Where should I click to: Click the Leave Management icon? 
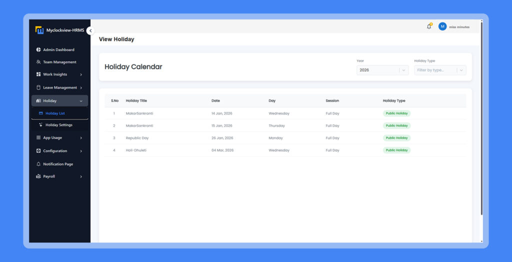click(38, 87)
